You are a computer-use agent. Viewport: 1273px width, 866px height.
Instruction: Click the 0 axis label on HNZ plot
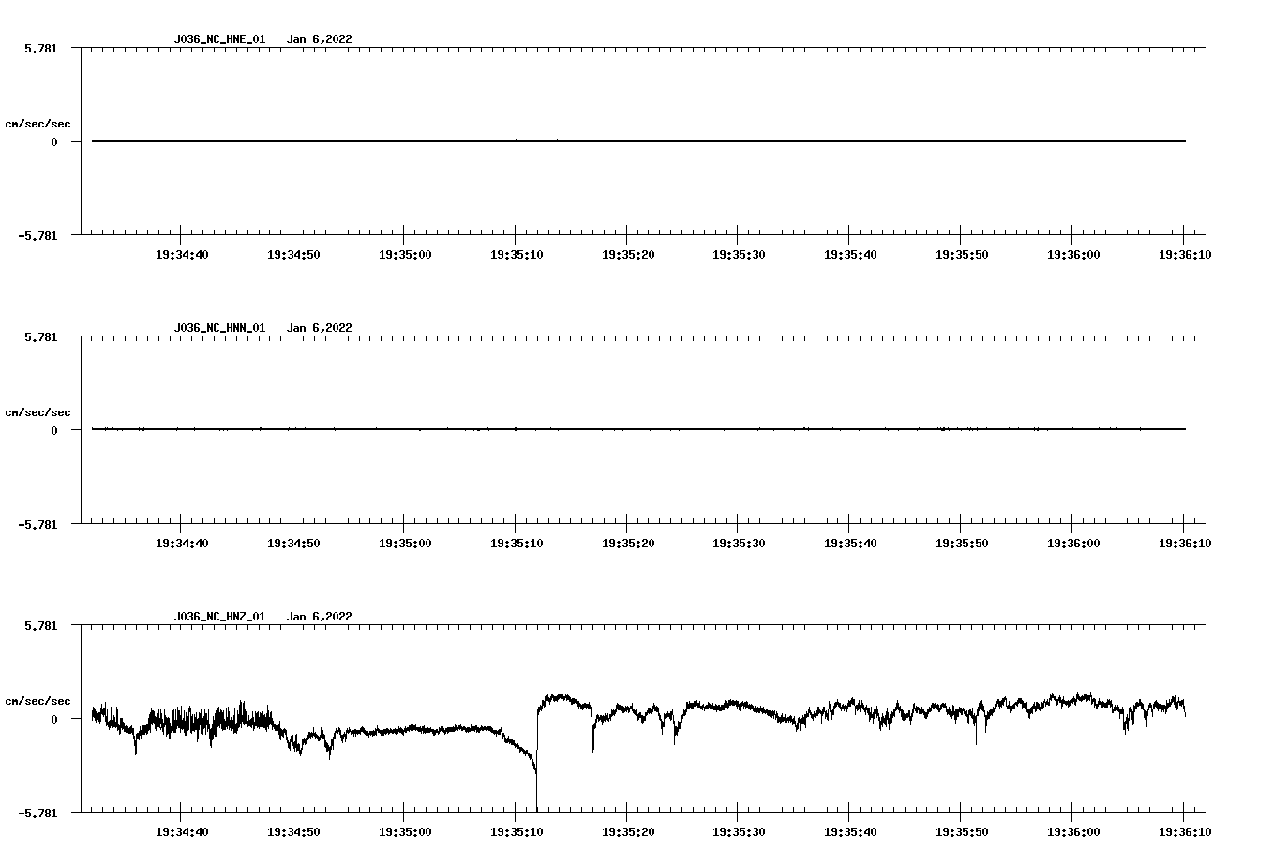tap(54, 720)
